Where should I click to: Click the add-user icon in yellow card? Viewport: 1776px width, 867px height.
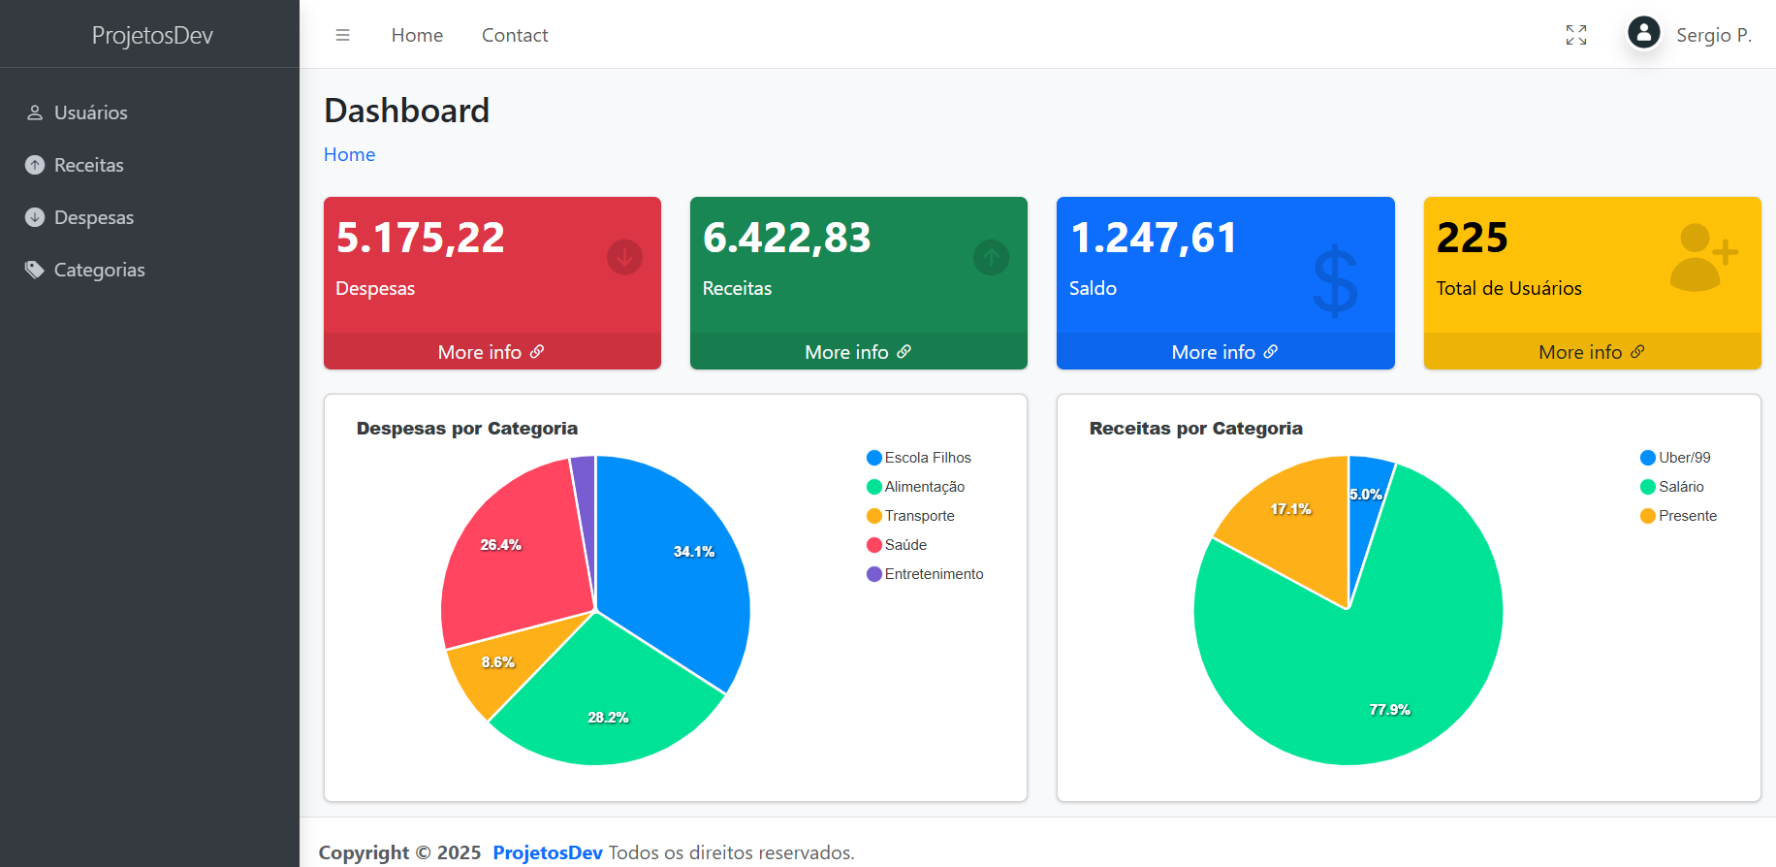click(1702, 258)
